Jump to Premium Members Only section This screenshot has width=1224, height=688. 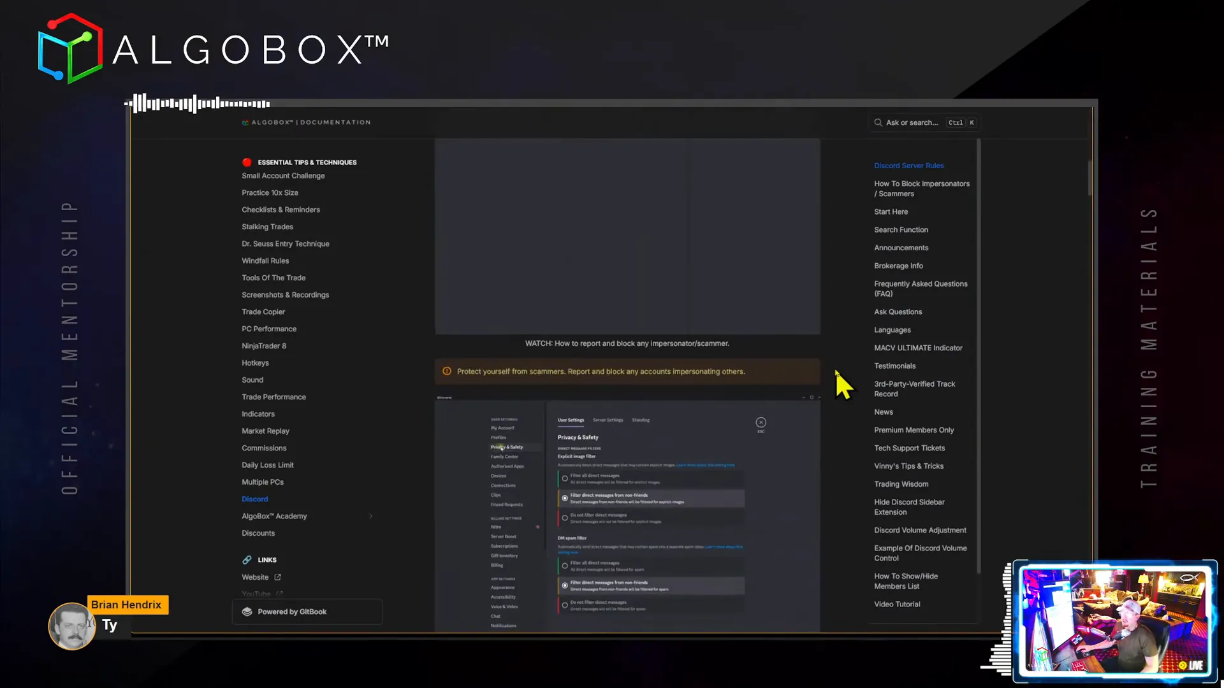[914, 430]
